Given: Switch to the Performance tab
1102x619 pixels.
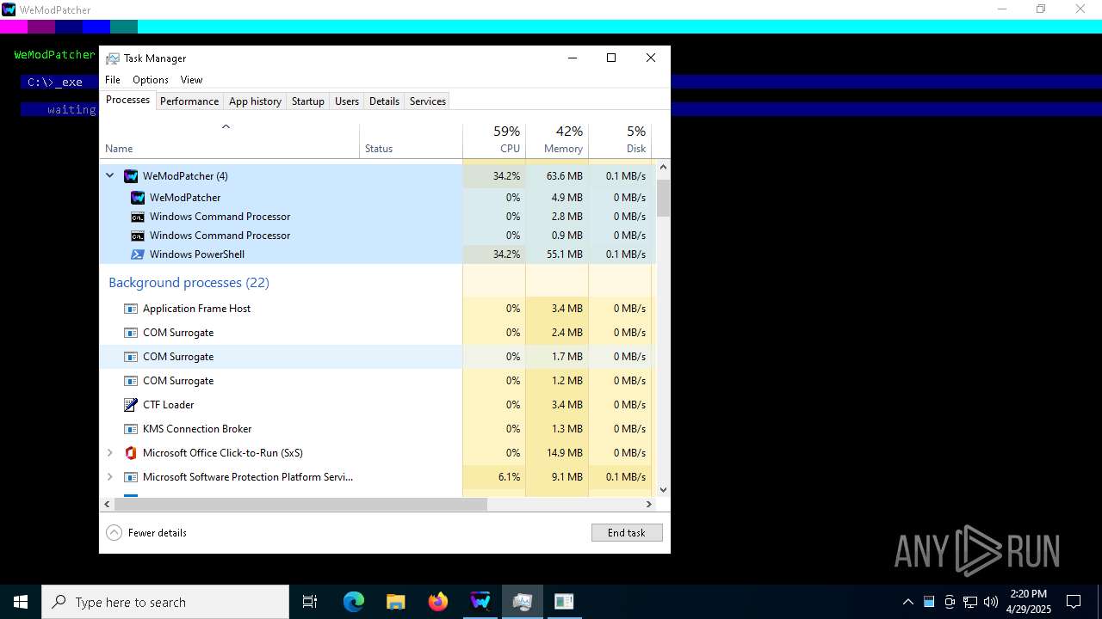Looking at the screenshot, I should tap(189, 101).
